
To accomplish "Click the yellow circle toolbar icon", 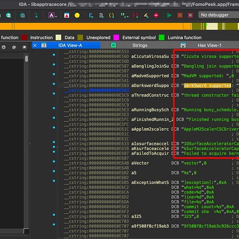I will pyautogui.click(x=77, y=15).
